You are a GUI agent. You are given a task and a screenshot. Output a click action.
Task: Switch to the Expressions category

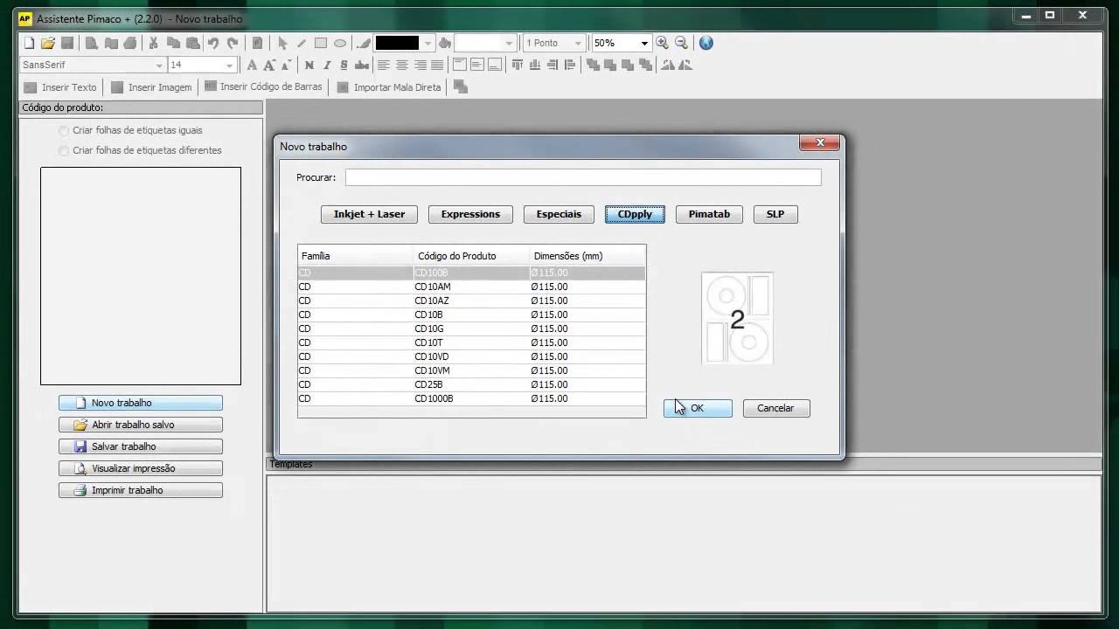tap(470, 214)
